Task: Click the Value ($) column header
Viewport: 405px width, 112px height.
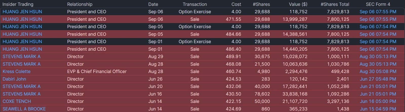Action: click(298, 4)
